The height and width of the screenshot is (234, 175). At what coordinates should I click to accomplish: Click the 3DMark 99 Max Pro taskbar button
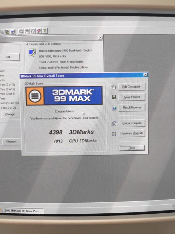[x=24, y=211]
